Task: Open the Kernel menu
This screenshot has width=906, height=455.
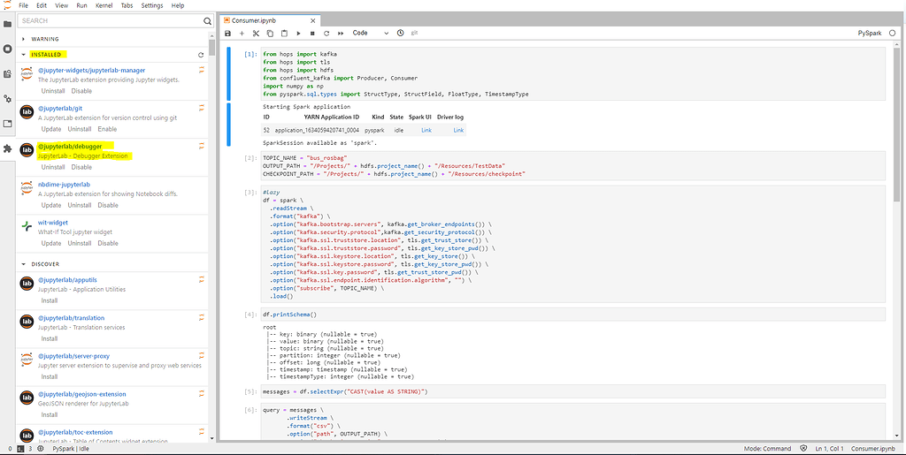Action: (104, 5)
